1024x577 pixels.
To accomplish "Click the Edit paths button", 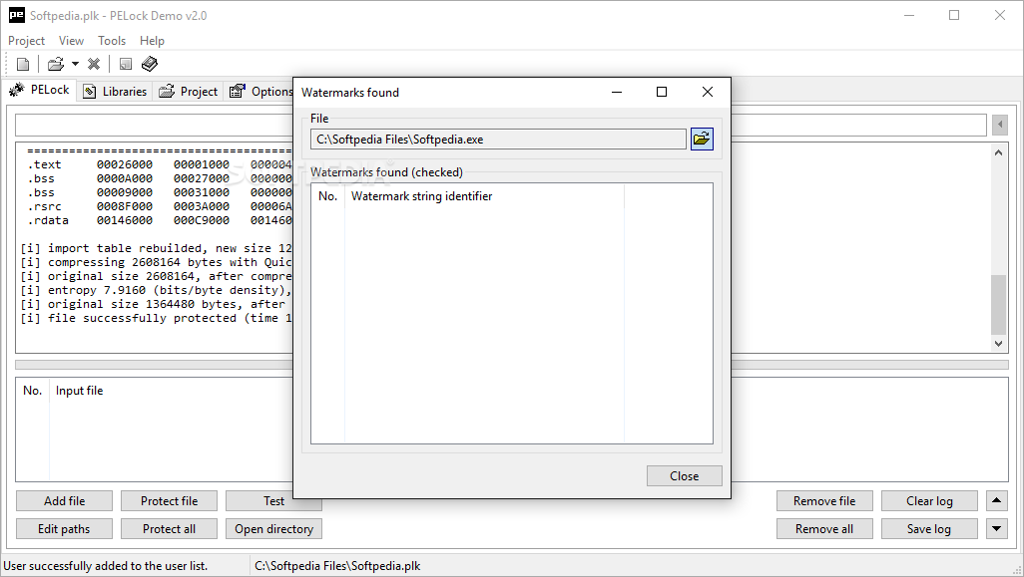I will pos(64,529).
